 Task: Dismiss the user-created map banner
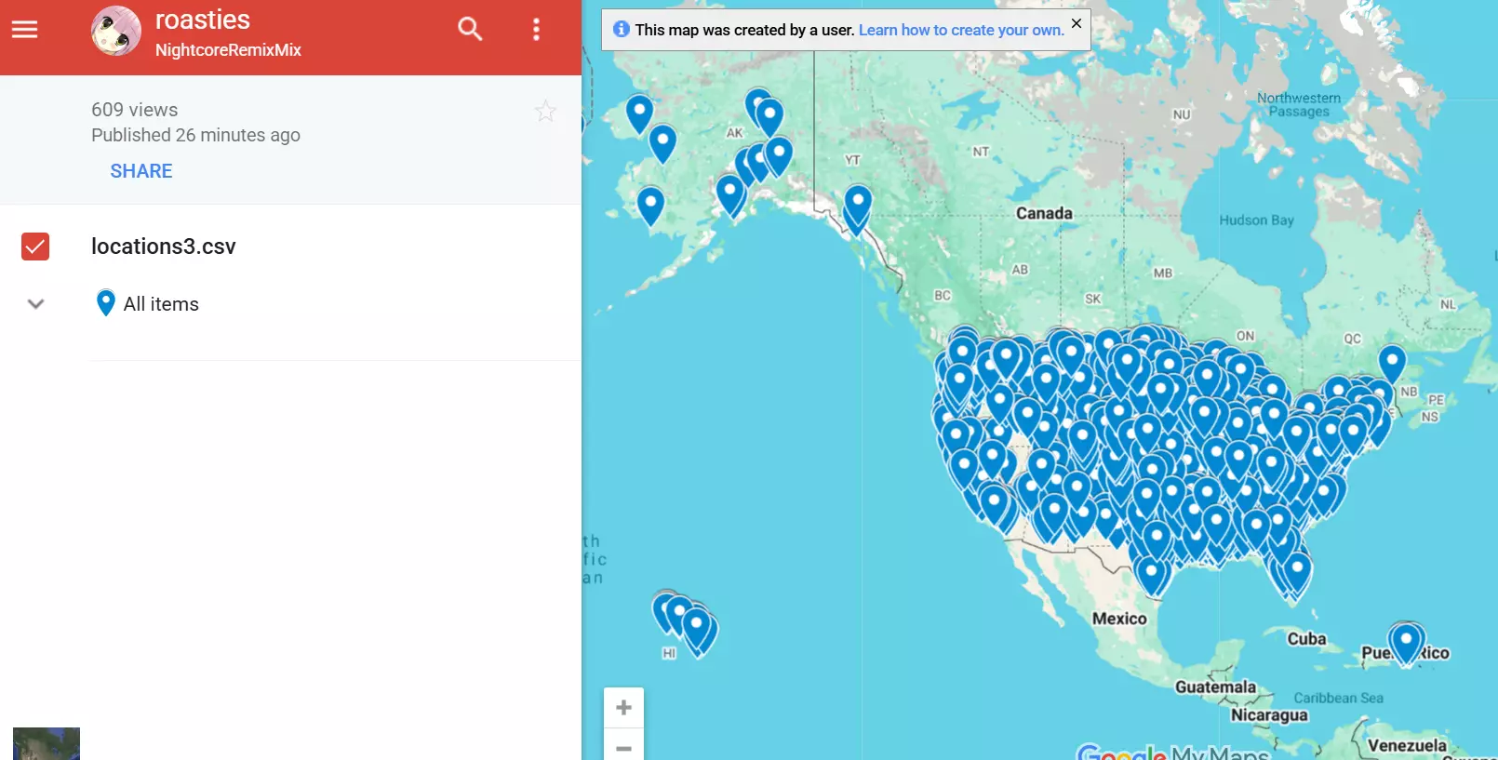pyautogui.click(x=1077, y=23)
